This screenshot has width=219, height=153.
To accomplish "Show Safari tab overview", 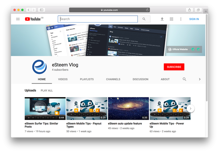I will coord(198,10).
